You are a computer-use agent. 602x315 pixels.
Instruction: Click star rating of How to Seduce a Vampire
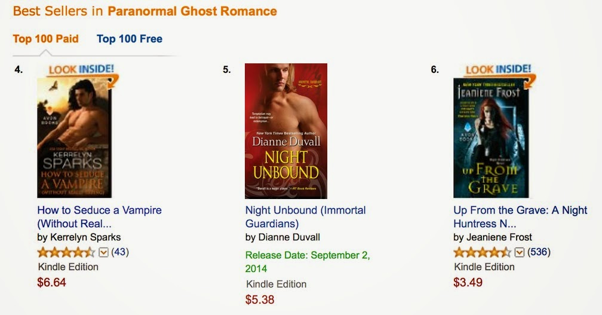66,252
